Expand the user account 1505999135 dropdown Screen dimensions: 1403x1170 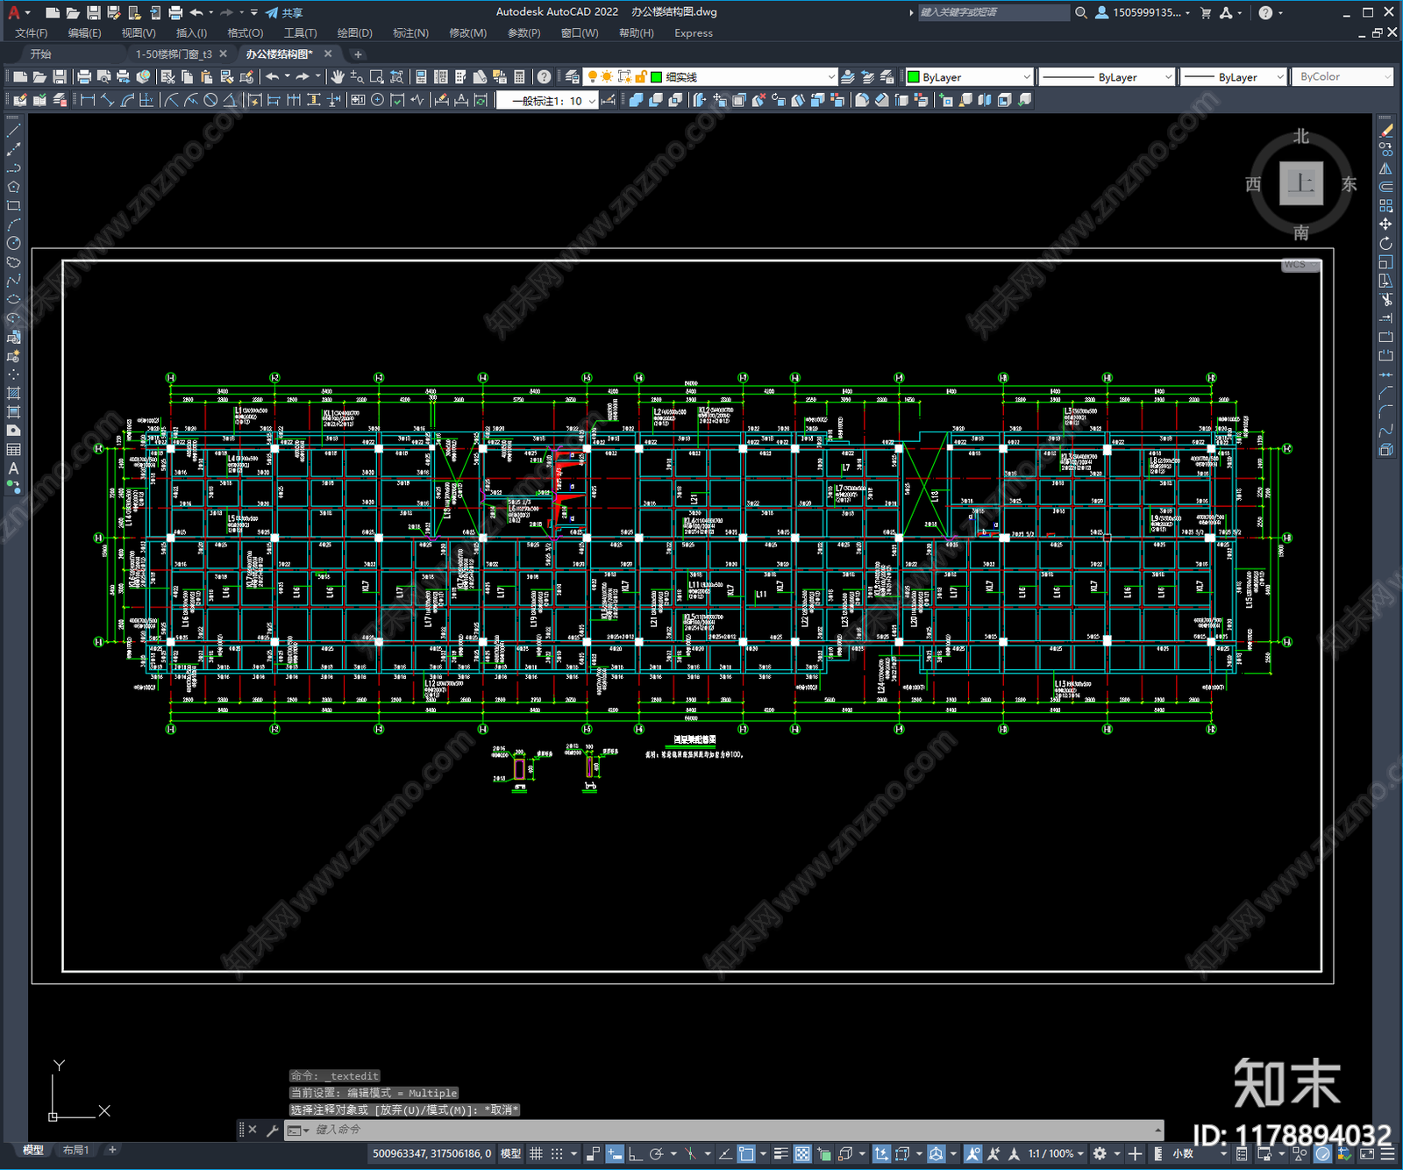[x=1143, y=12]
